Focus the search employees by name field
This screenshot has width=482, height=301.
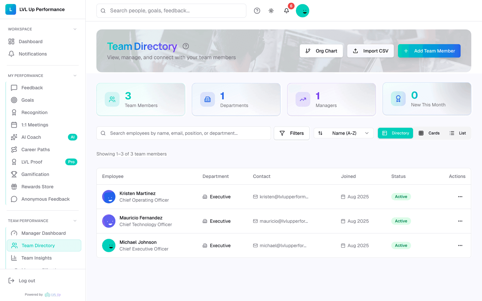click(x=184, y=133)
